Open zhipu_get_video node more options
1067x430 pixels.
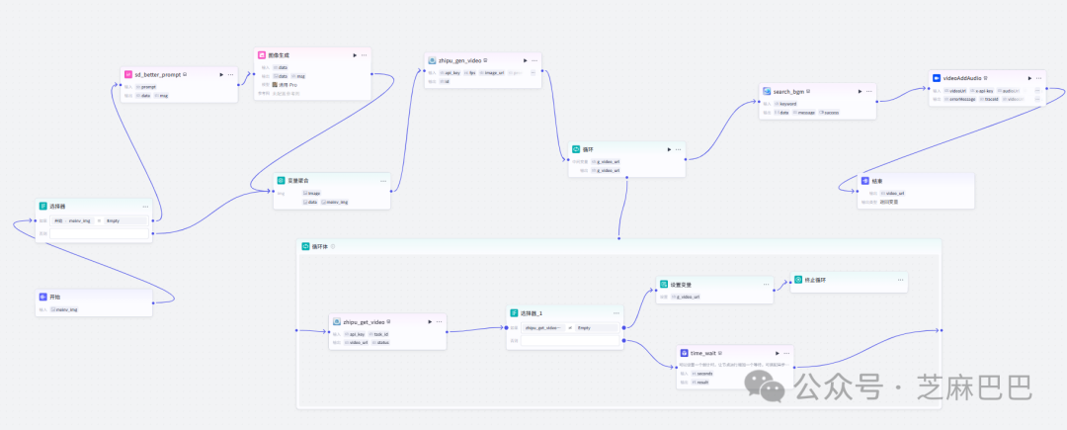tap(439, 322)
